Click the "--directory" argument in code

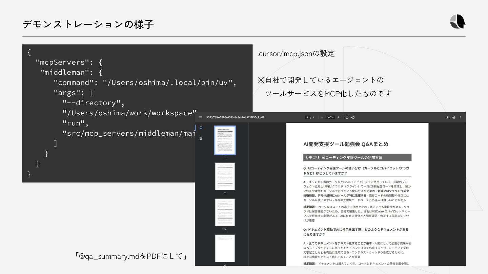click(x=94, y=103)
